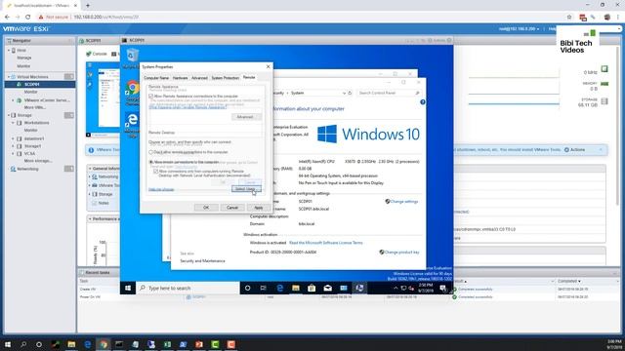This screenshot has width=625, height=351.
Task: Toggle Allow Remote Assistance connections checkbox
Action: click(x=151, y=97)
